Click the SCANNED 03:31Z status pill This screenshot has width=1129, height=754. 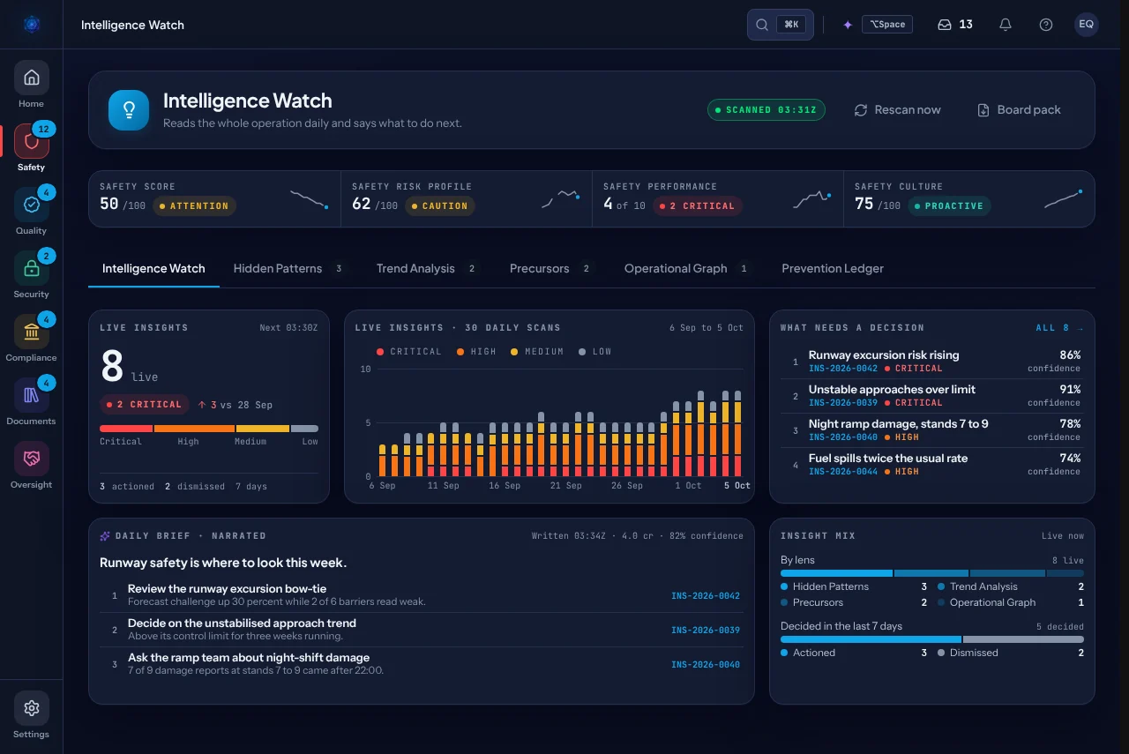pos(766,110)
